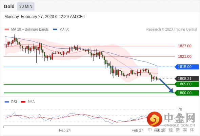The height and width of the screenshot is (136, 200).
Task: Click the Feb 27 date axis label
Action: click(137, 130)
